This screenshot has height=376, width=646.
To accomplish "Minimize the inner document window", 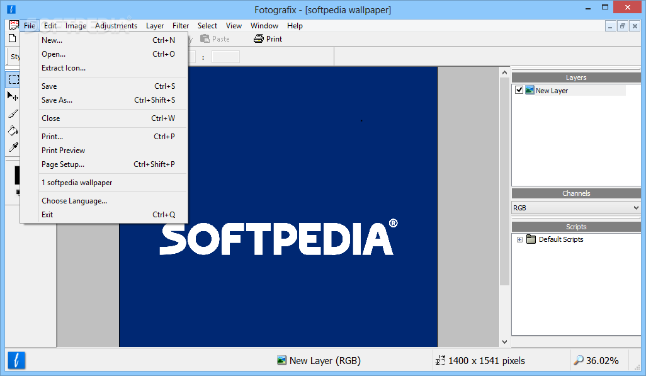I will click(610, 26).
